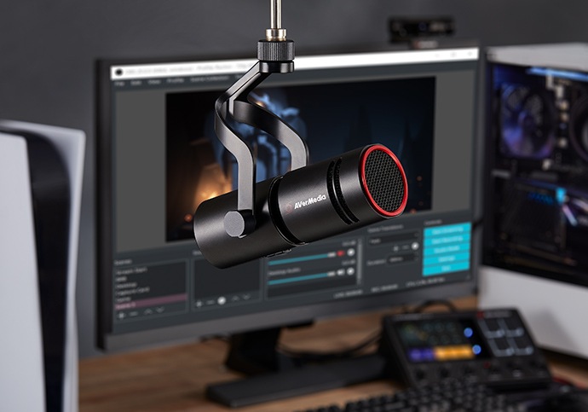
Task: Open Desktop Audio gear settings
Action: tap(350, 271)
